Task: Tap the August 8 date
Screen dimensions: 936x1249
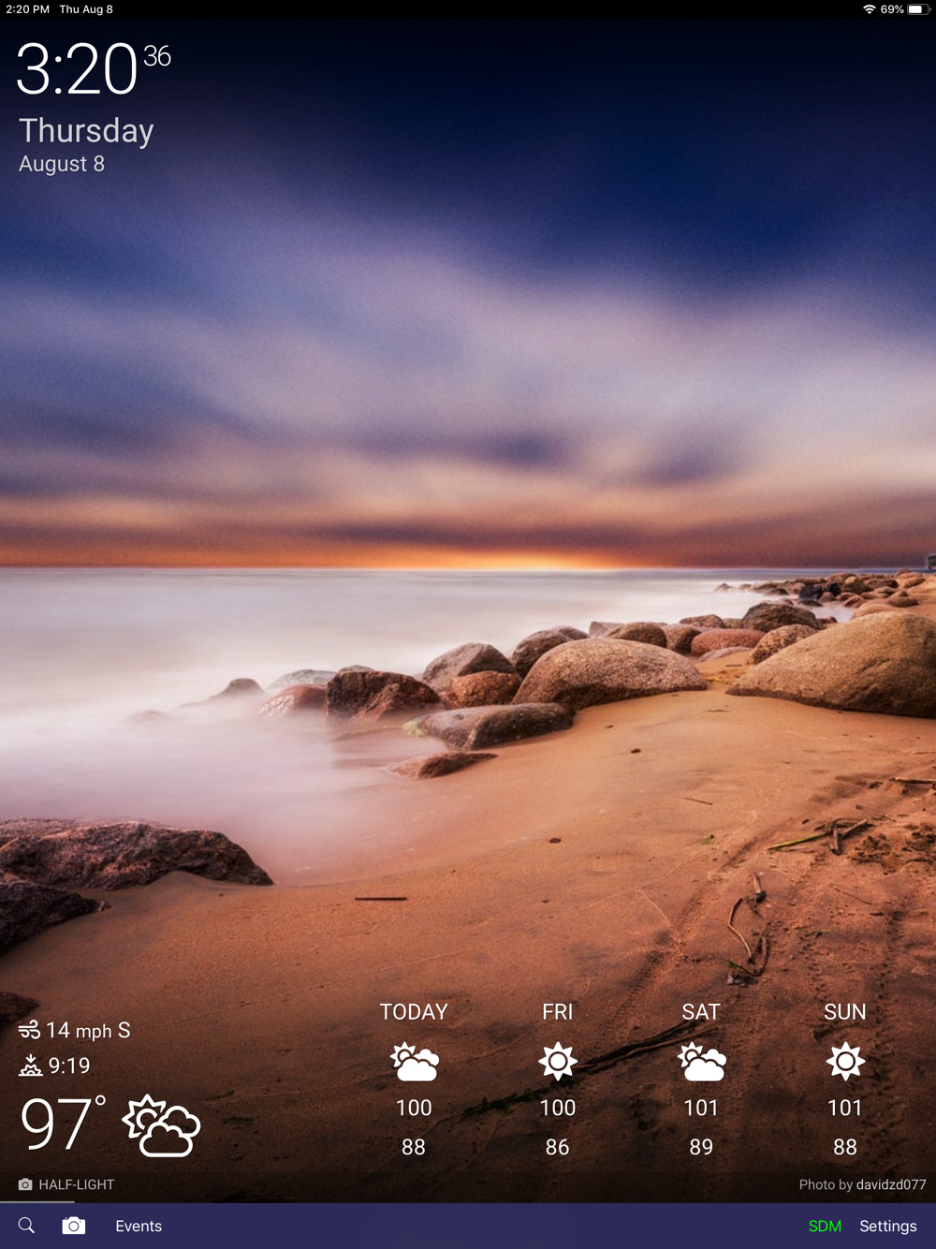Action: [62, 164]
